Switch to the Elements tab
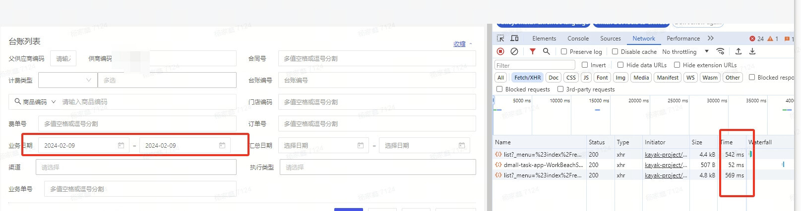 (x=544, y=39)
